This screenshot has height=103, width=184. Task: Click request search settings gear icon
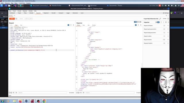pyautogui.click(x=11, y=93)
